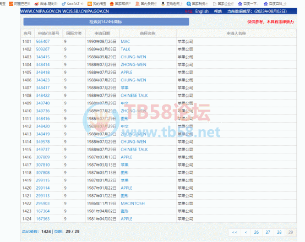Open registration number 348415
The width and height of the screenshot is (305, 242).
(43, 57)
